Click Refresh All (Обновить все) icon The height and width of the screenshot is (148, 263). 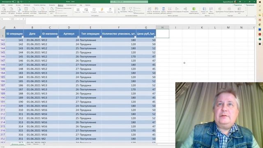pyautogui.click(x=52, y=10)
